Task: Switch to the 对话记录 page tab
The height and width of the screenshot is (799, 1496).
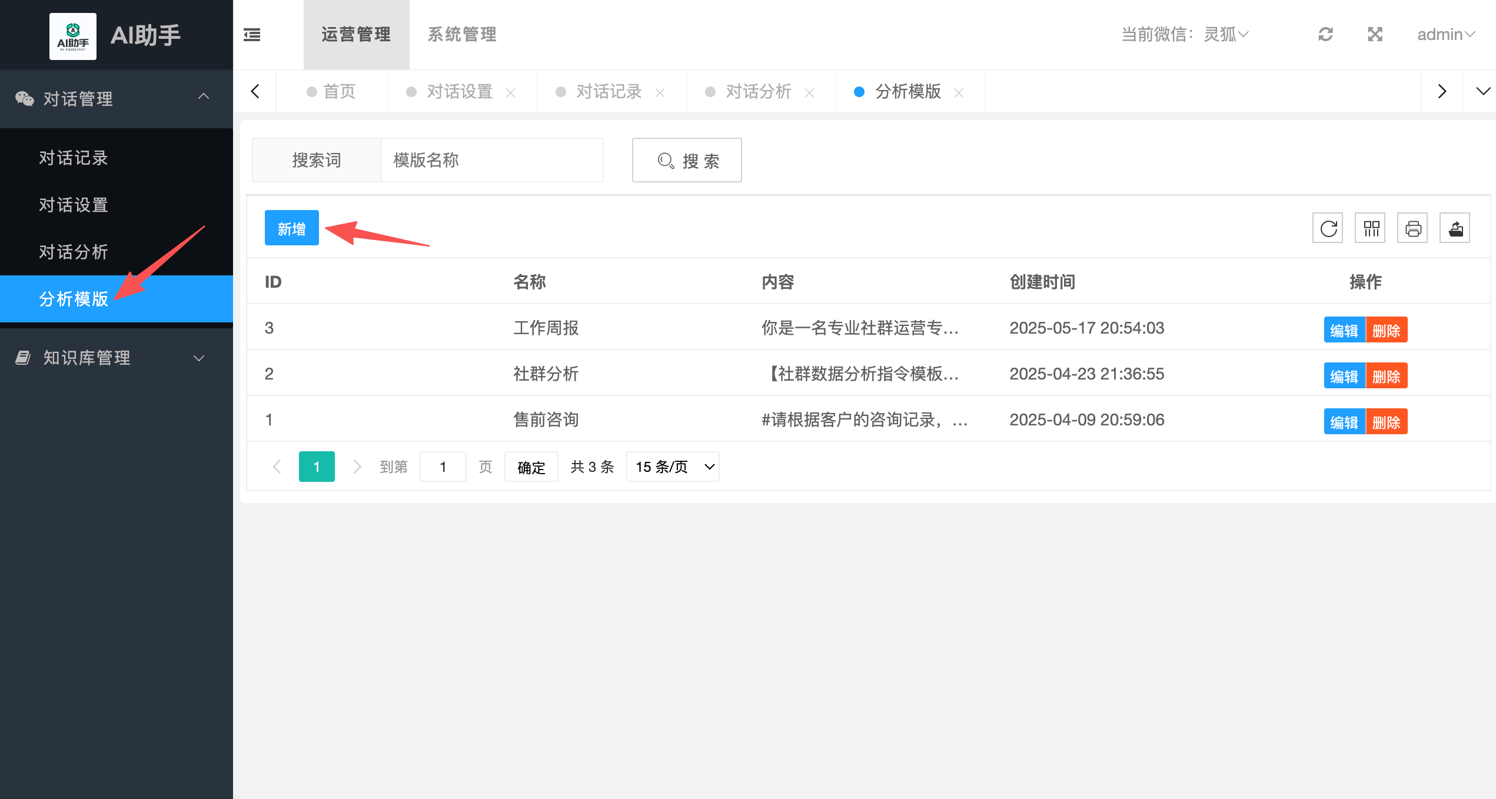Action: pos(609,92)
